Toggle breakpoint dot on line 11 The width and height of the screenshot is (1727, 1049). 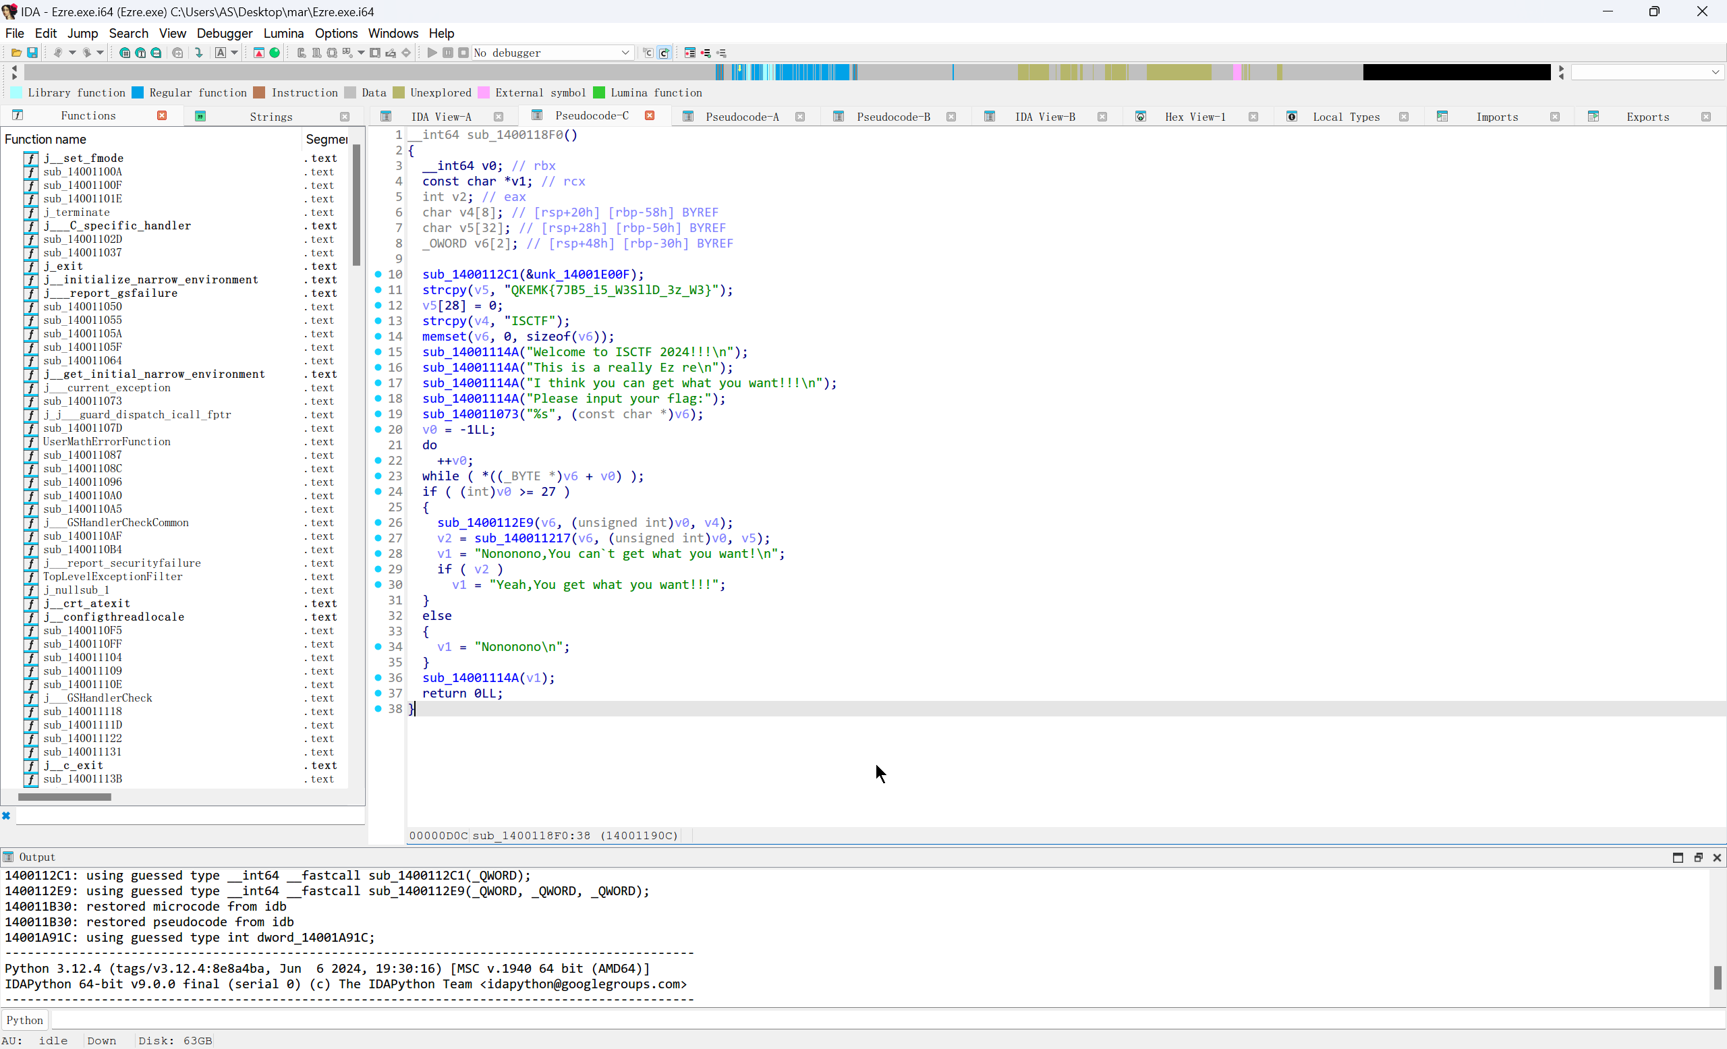point(378,290)
